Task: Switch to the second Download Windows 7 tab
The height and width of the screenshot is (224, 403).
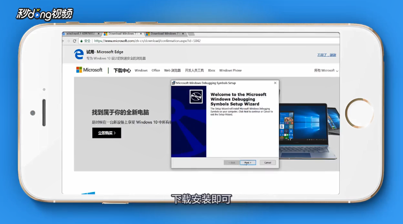Action: tap(123, 34)
